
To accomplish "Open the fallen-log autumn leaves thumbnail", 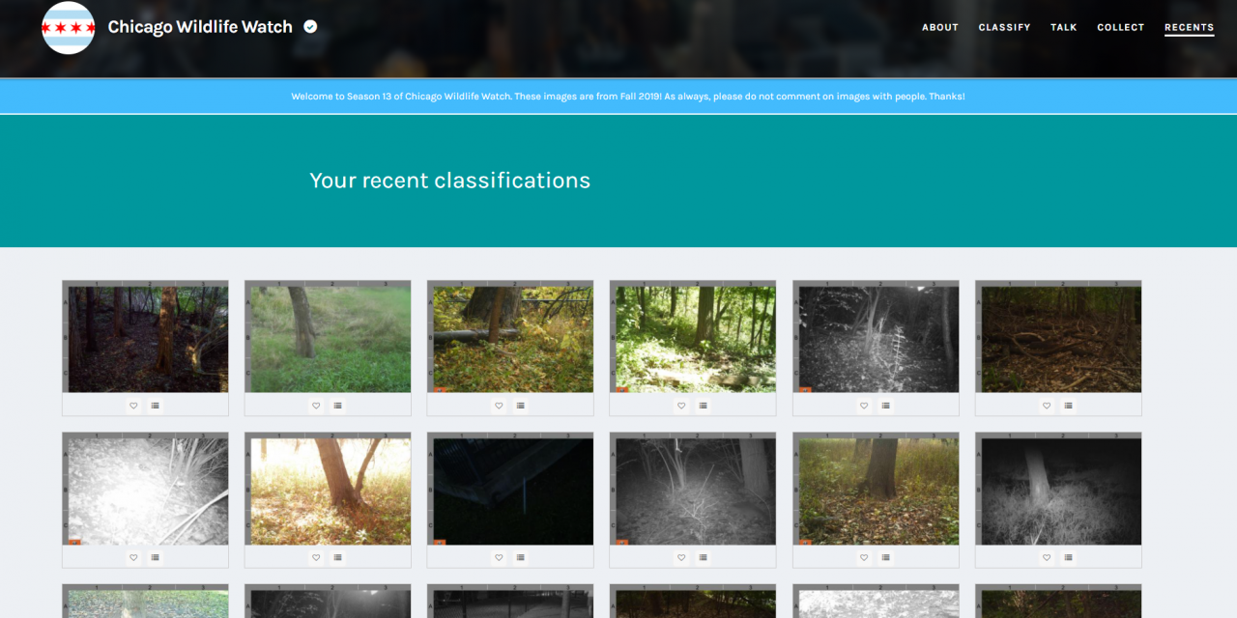I will (x=510, y=337).
